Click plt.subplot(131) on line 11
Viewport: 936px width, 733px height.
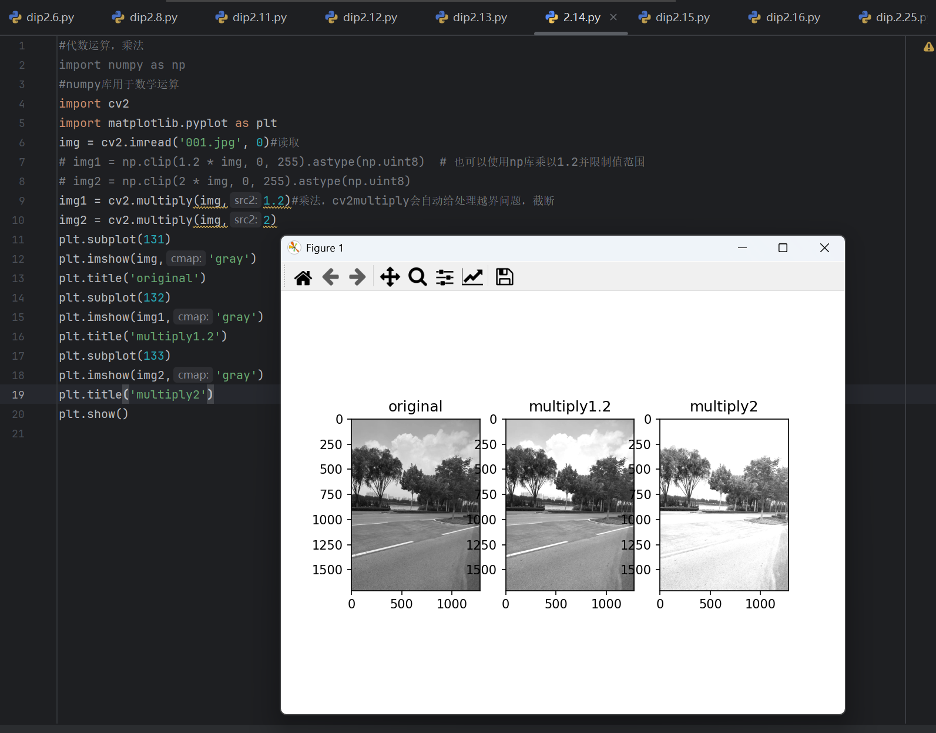pos(115,239)
